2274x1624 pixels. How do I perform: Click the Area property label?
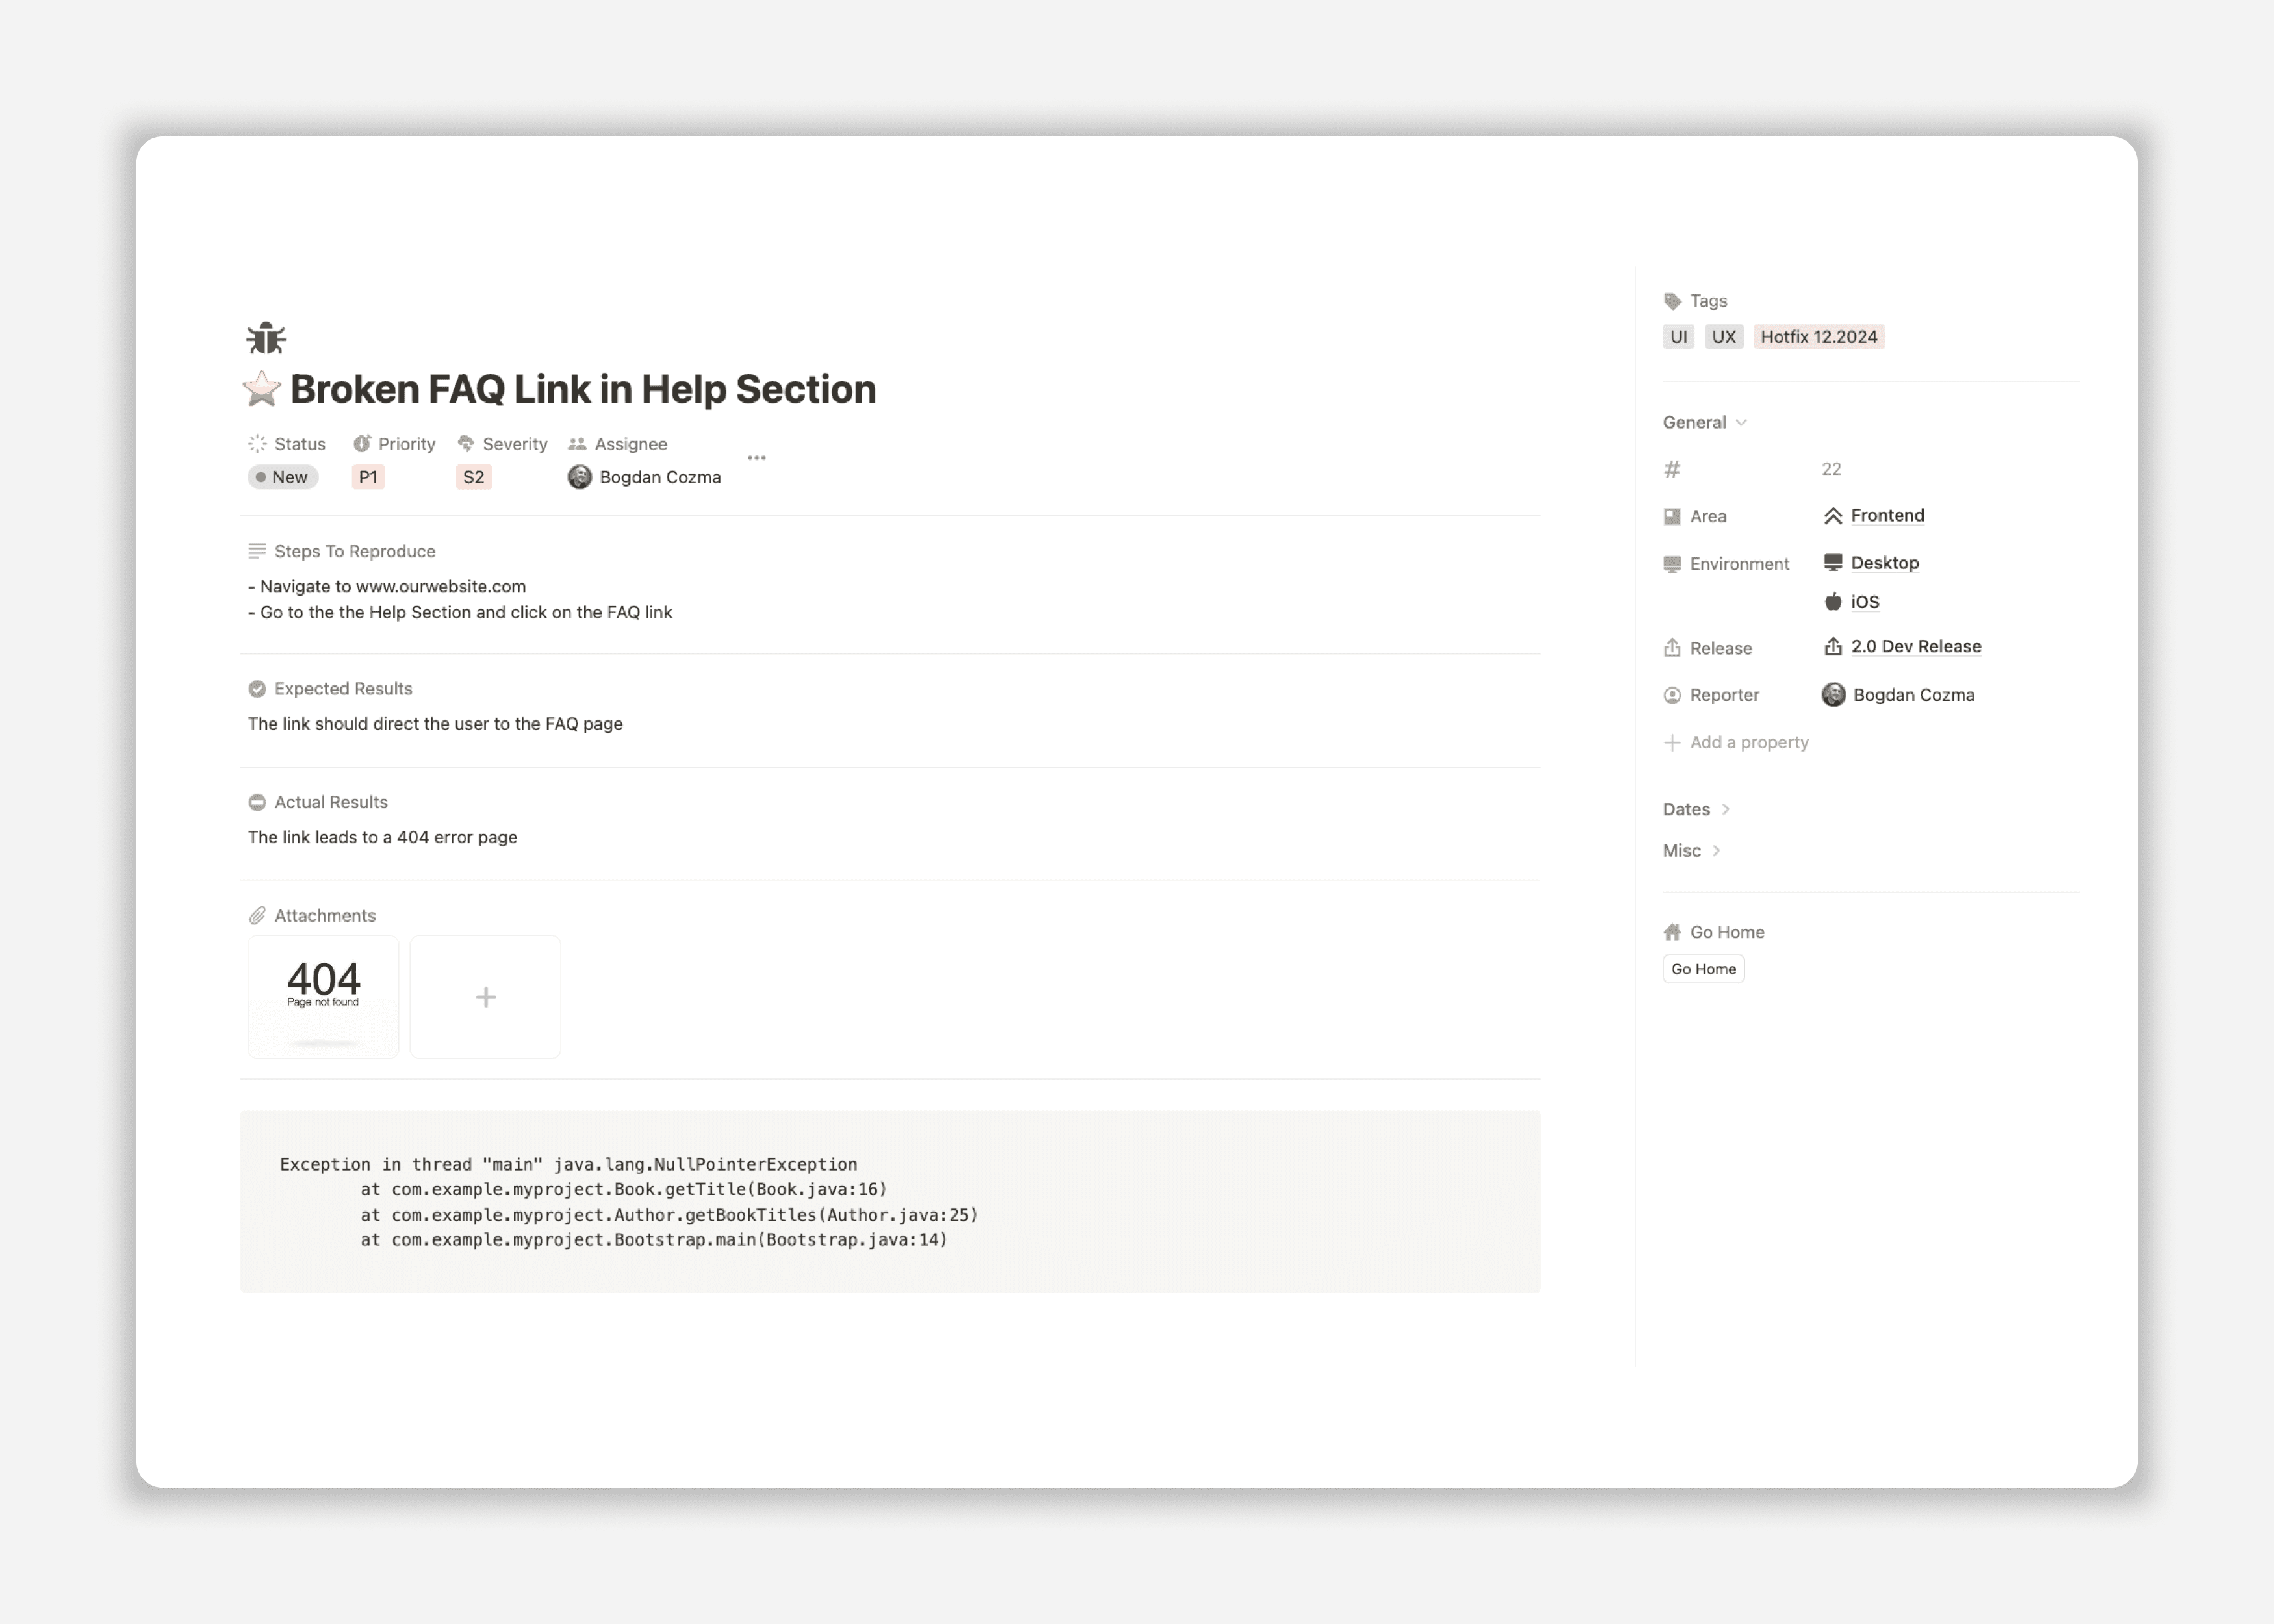pyautogui.click(x=1708, y=516)
